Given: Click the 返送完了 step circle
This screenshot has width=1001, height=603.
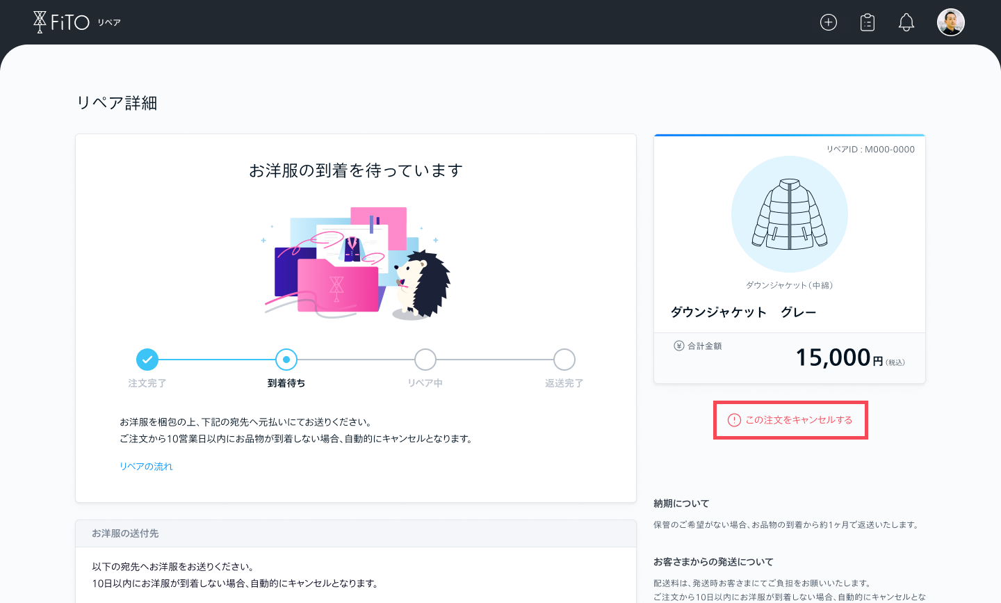Looking at the screenshot, I should (x=564, y=360).
